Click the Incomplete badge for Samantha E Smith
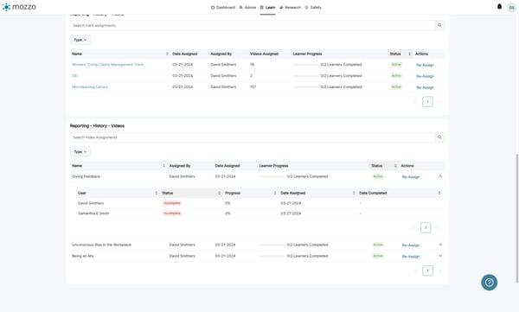 click(172, 213)
